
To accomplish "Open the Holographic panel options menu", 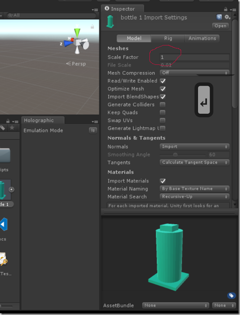I will (x=95, y=122).
